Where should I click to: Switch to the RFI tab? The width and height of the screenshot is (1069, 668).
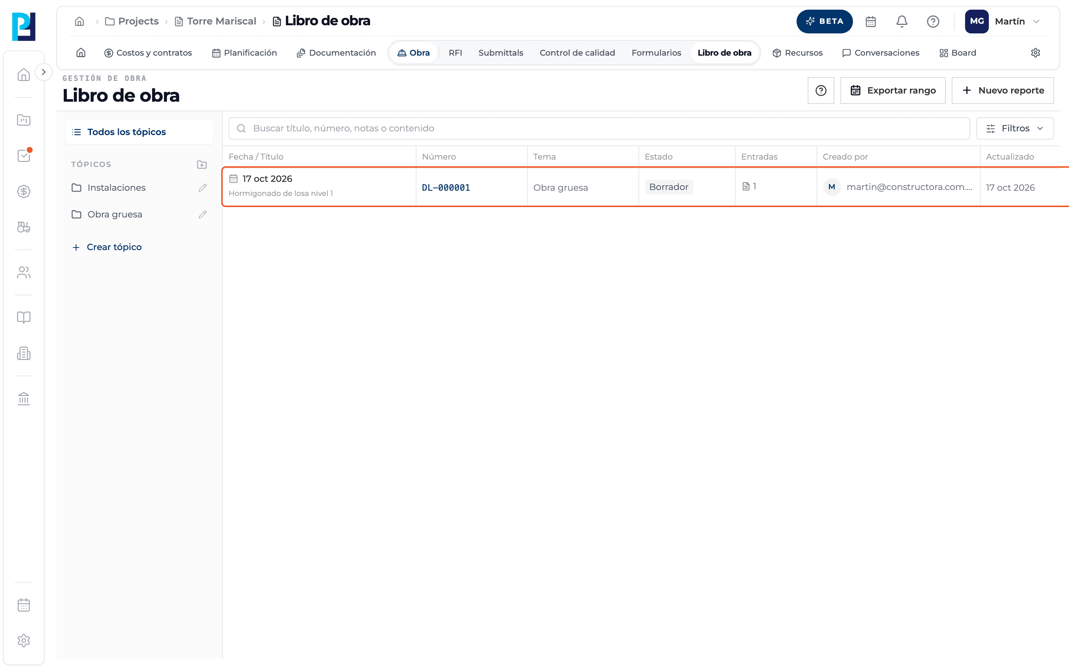(455, 53)
